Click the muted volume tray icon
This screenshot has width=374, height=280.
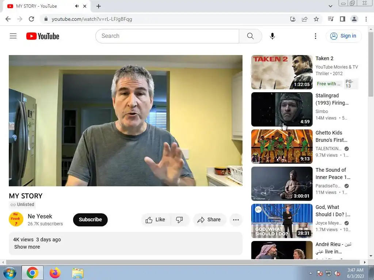(x=337, y=273)
